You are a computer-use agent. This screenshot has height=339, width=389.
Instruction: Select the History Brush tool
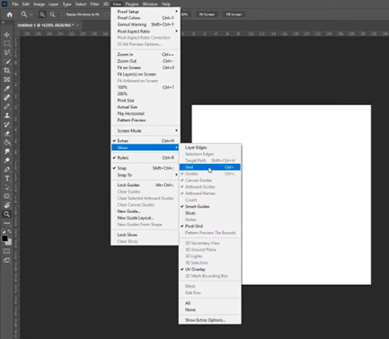pyautogui.click(x=6, y=125)
